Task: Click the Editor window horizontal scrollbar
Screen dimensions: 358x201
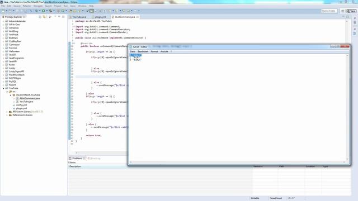Action: pyautogui.click(x=237, y=162)
